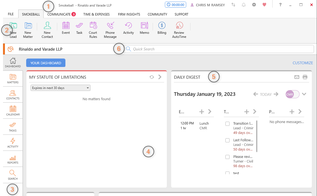Open Billing from the ribbon
The width and height of the screenshot is (317, 196).
pyautogui.click(x=162, y=28)
